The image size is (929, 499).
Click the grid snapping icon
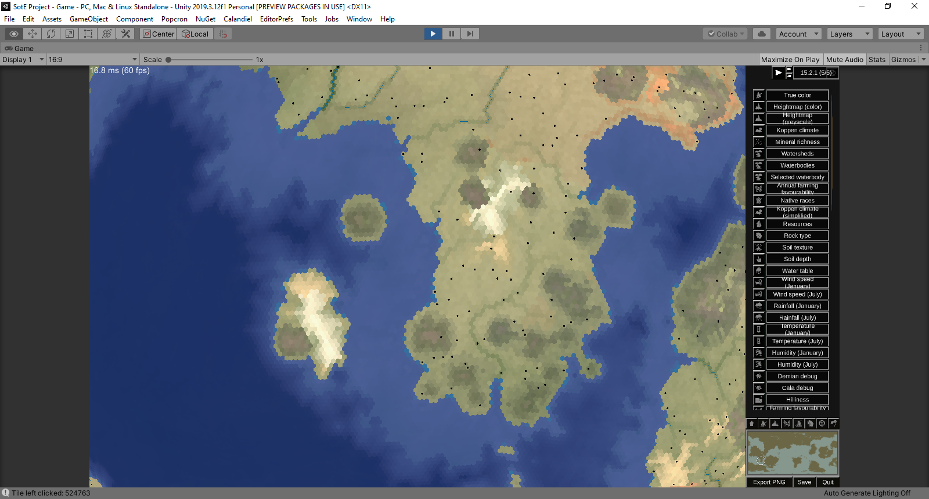click(x=223, y=34)
